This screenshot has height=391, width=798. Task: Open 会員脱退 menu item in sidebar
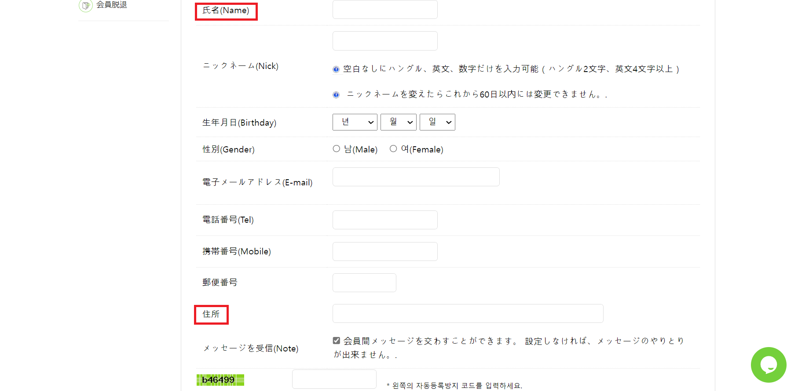tap(112, 5)
